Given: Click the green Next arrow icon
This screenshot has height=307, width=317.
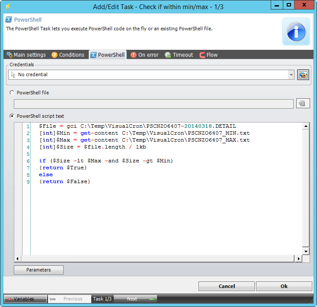Looking at the screenshot, I should (152, 299).
